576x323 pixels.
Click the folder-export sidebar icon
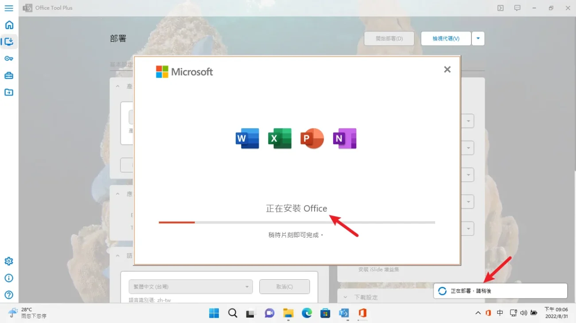pyautogui.click(x=9, y=92)
